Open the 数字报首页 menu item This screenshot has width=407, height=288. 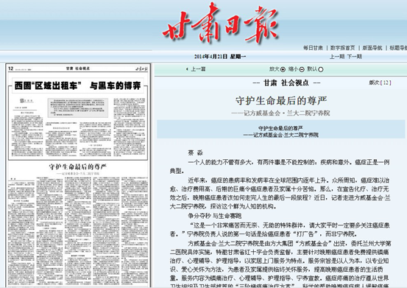coord(343,48)
